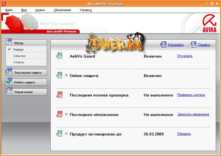
Task: Click the Обзор section header
Action: coord(26,43)
